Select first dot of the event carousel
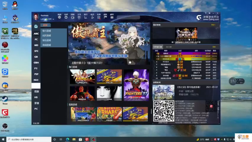This screenshot has width=252, height=142. pyautogui.click(x=176, y=40)
